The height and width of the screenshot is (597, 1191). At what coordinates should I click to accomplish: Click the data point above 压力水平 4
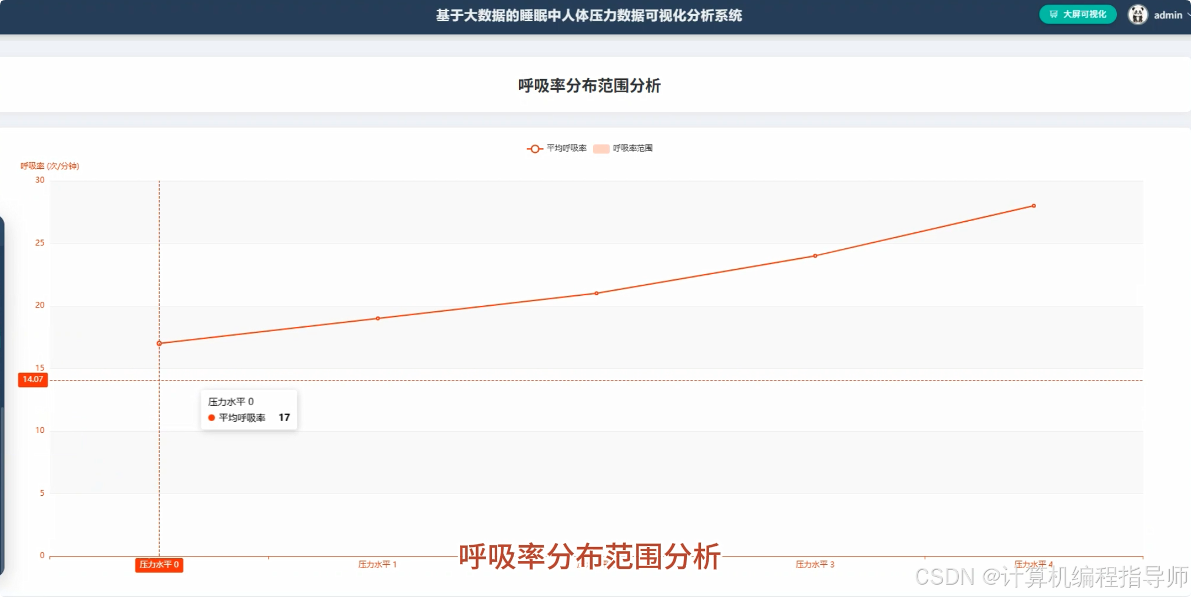[x=1034, y=206]
